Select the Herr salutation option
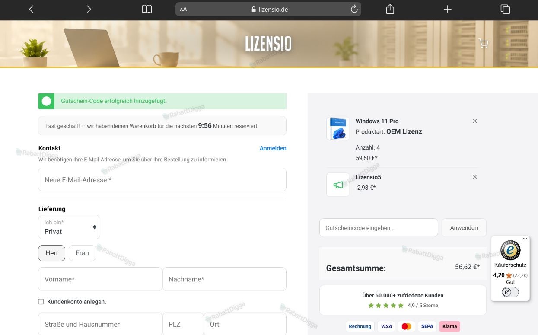This screenshot has width=538, height=335. (52, 253)
